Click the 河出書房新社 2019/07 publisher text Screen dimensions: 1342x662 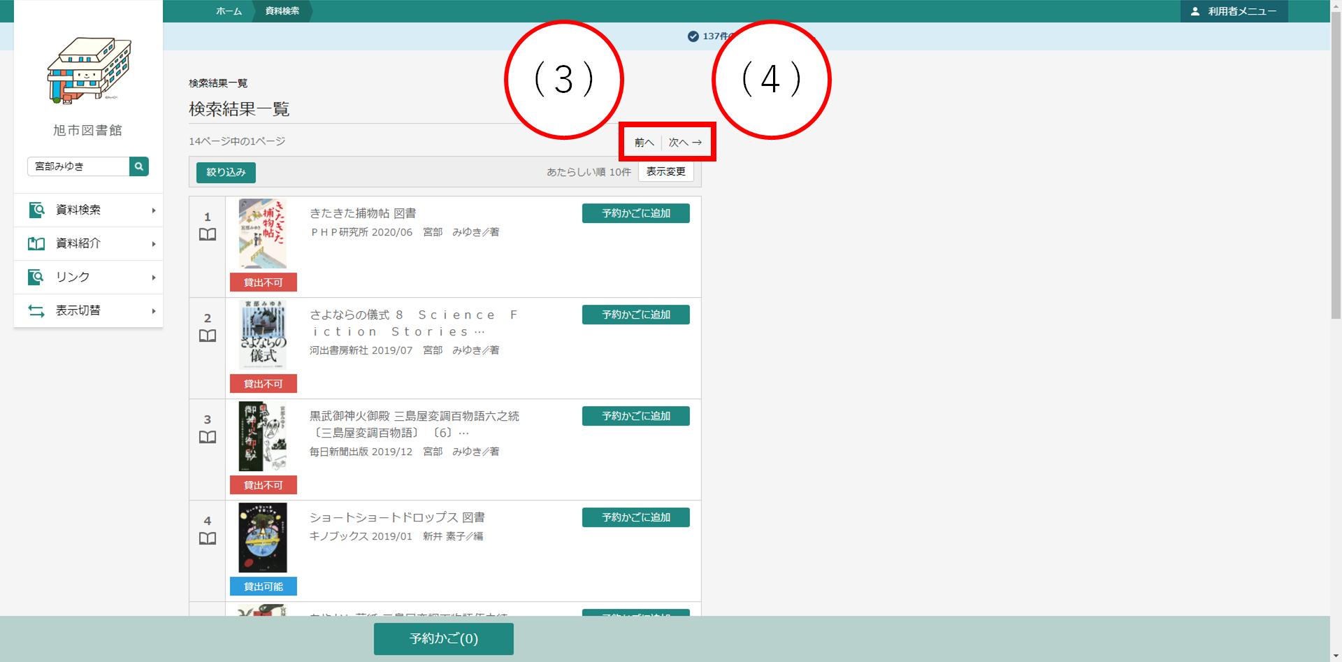tap(361, 350)
